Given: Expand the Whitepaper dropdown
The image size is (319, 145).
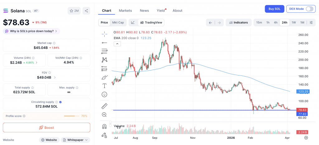Looking at the screenshot, I should tap(76, 140).
